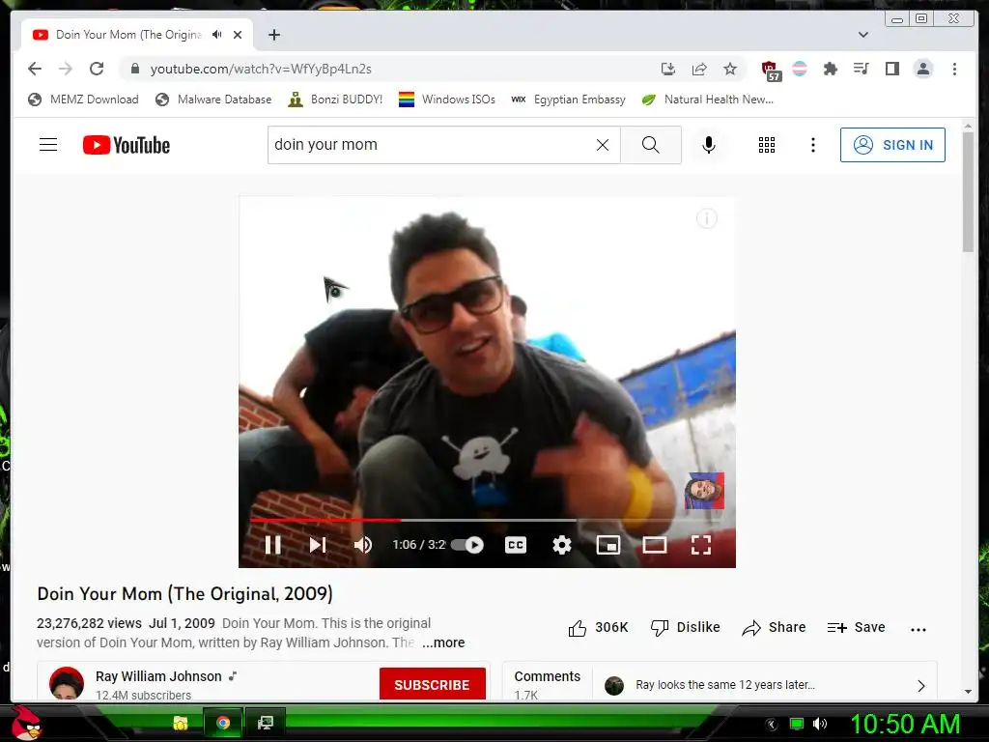Open YouTube settings three-dot menu
The image size is (989, 742).
[x=813, y=145]
